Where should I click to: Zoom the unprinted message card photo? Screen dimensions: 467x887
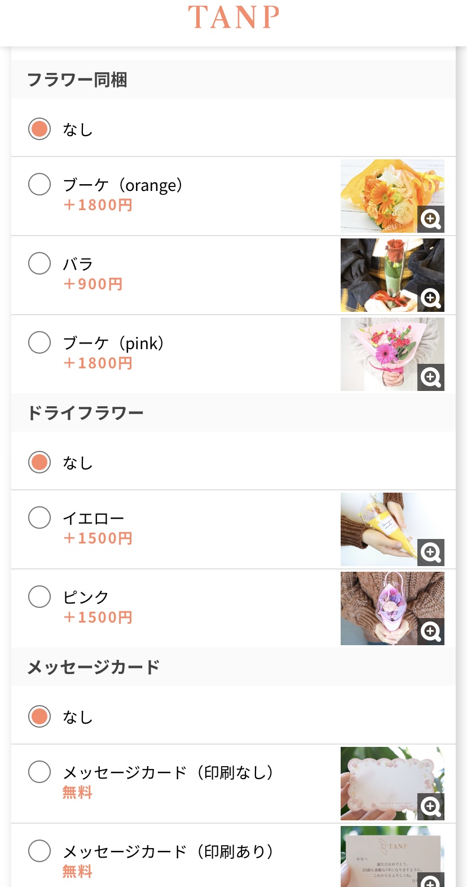(x=431, y=807)
